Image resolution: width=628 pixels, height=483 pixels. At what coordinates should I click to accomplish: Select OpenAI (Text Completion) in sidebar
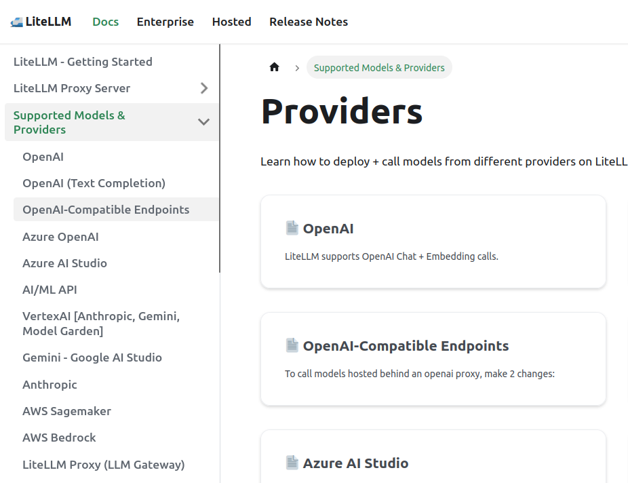pos(94,183)
